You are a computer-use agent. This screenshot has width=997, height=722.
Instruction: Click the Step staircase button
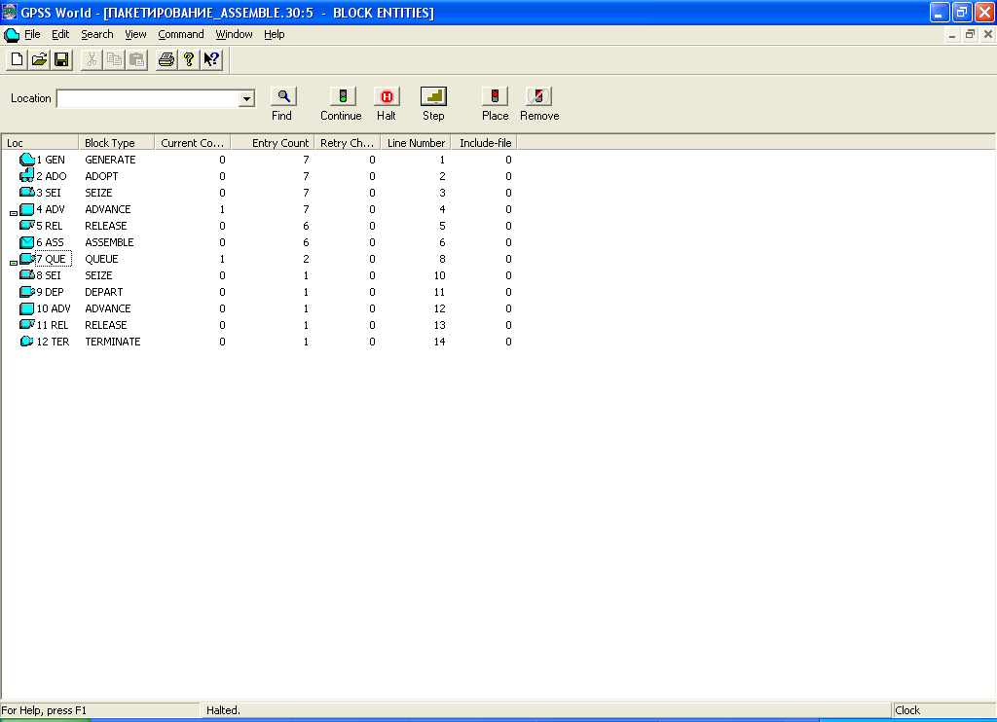click(433, 96)
